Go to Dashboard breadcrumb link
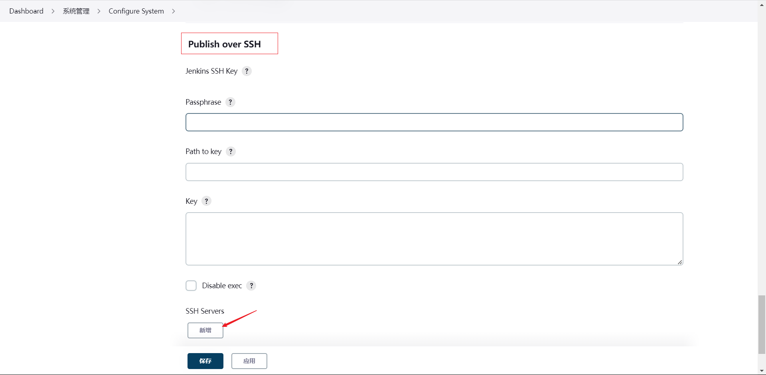Screen dimensions: 766x375 pos(26,11)
